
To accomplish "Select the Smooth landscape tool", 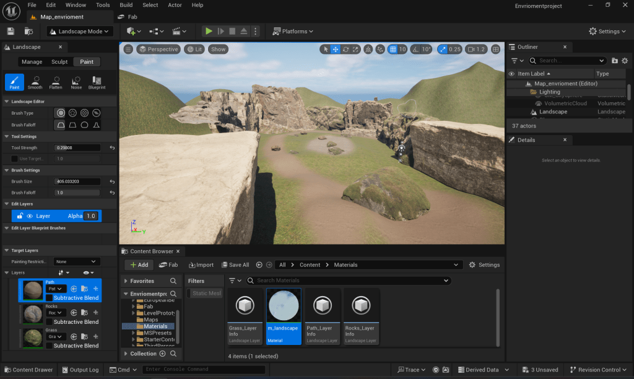I will click(35, 82).
